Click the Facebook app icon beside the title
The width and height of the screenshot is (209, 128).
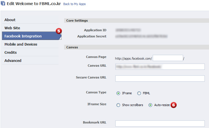[x=3, y=3]
